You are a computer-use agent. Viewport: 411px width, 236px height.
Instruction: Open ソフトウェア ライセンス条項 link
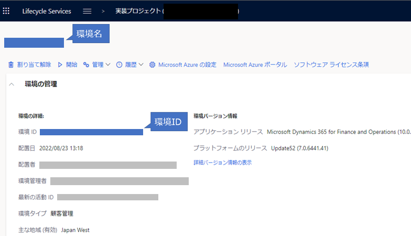click(x=331, y=65)
